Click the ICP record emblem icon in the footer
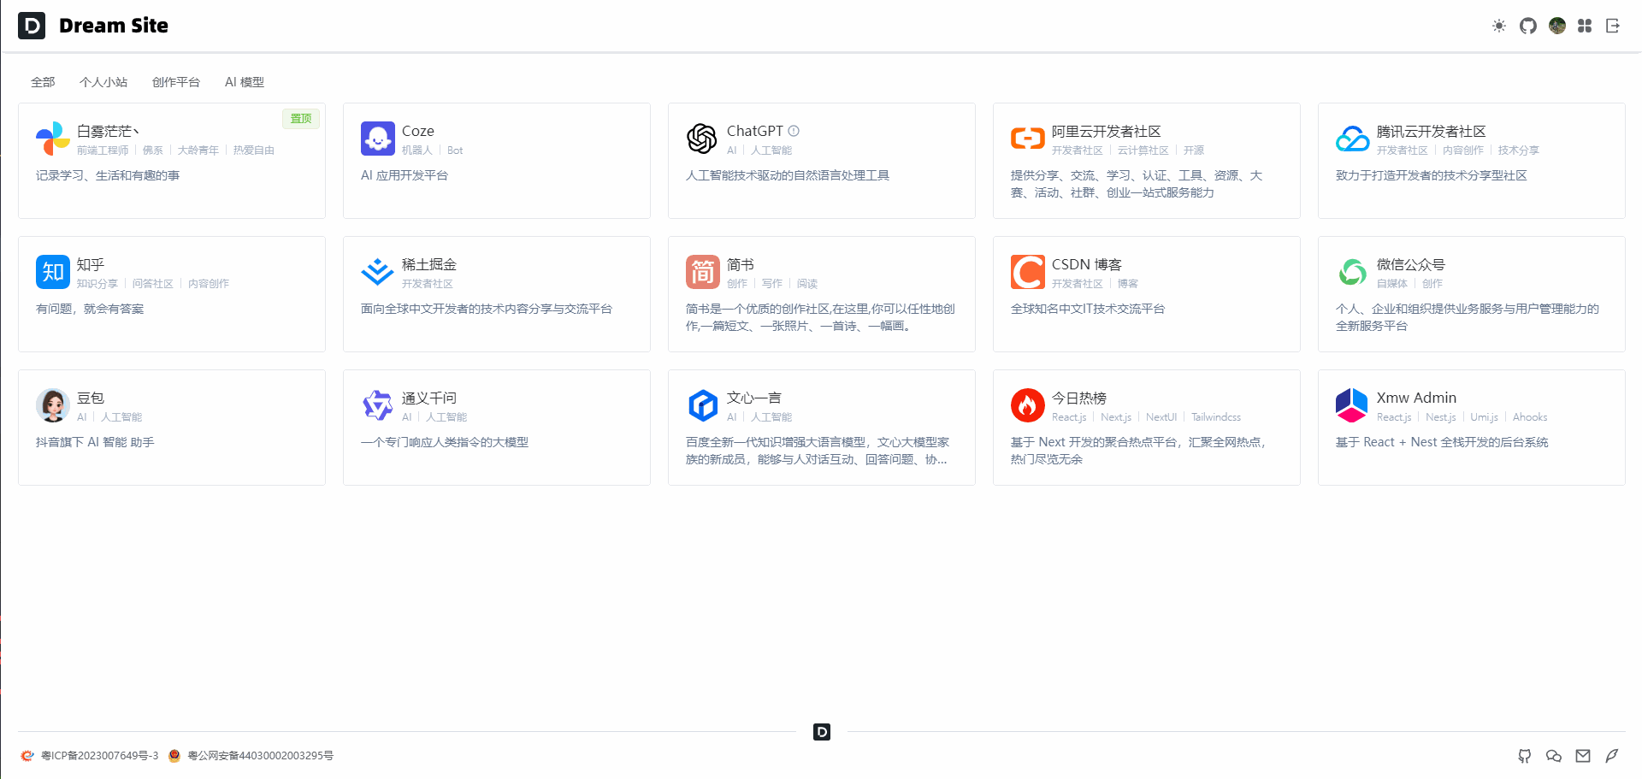1642x779 pixels. click(27, 756)
